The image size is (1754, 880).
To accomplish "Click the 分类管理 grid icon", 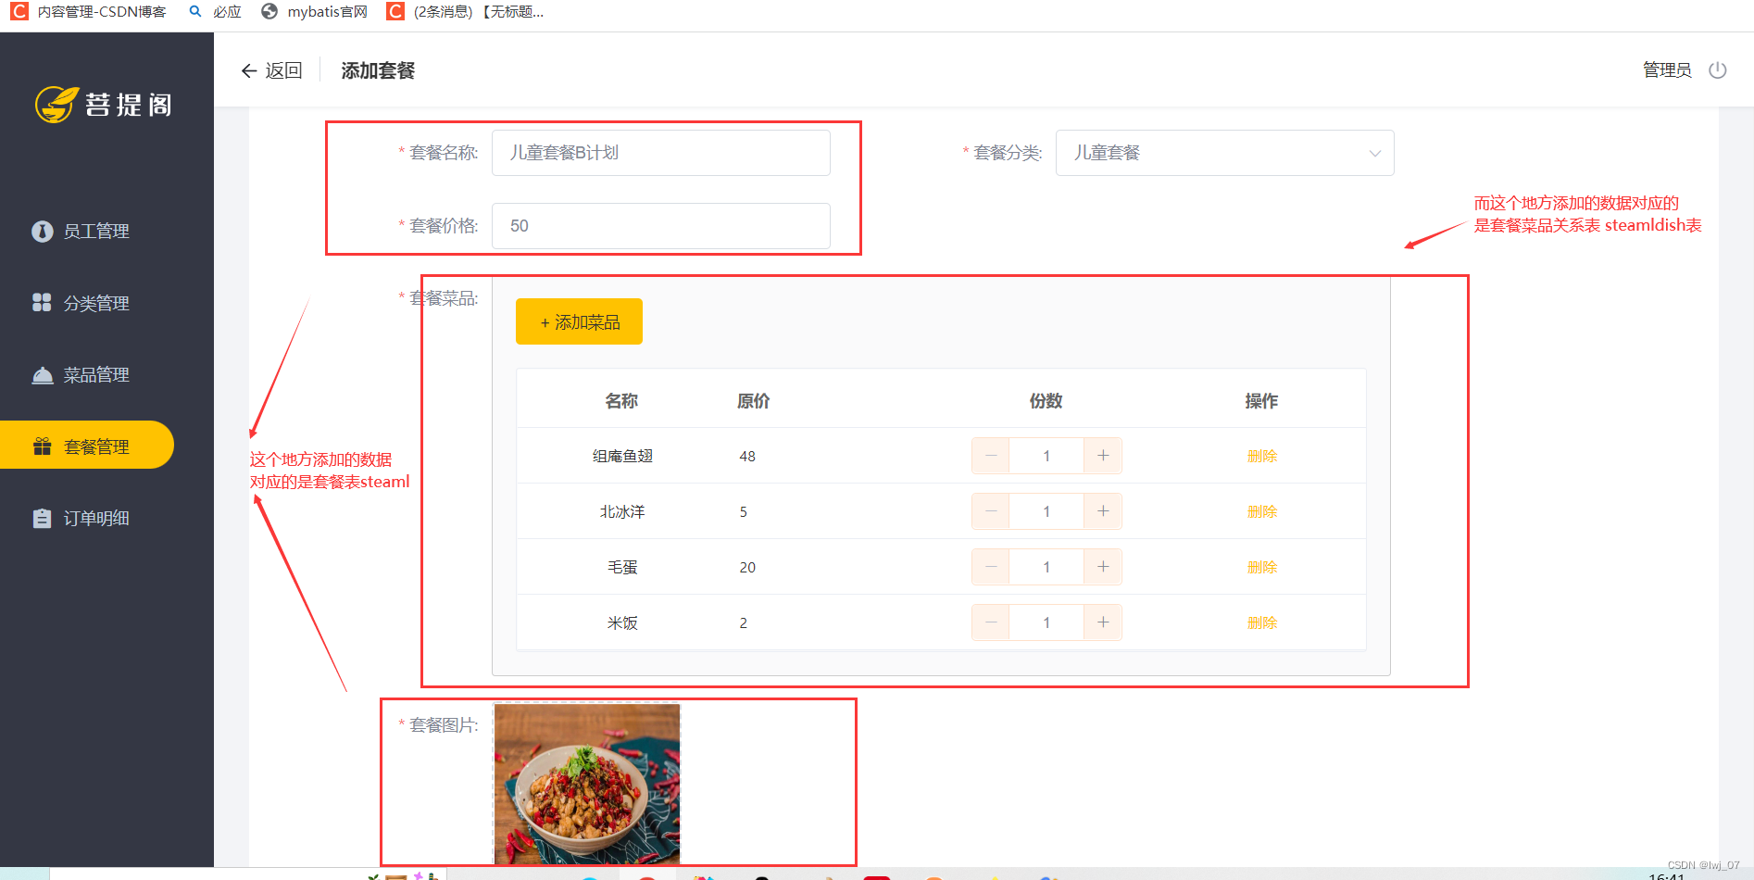I will tap(42, 302).
